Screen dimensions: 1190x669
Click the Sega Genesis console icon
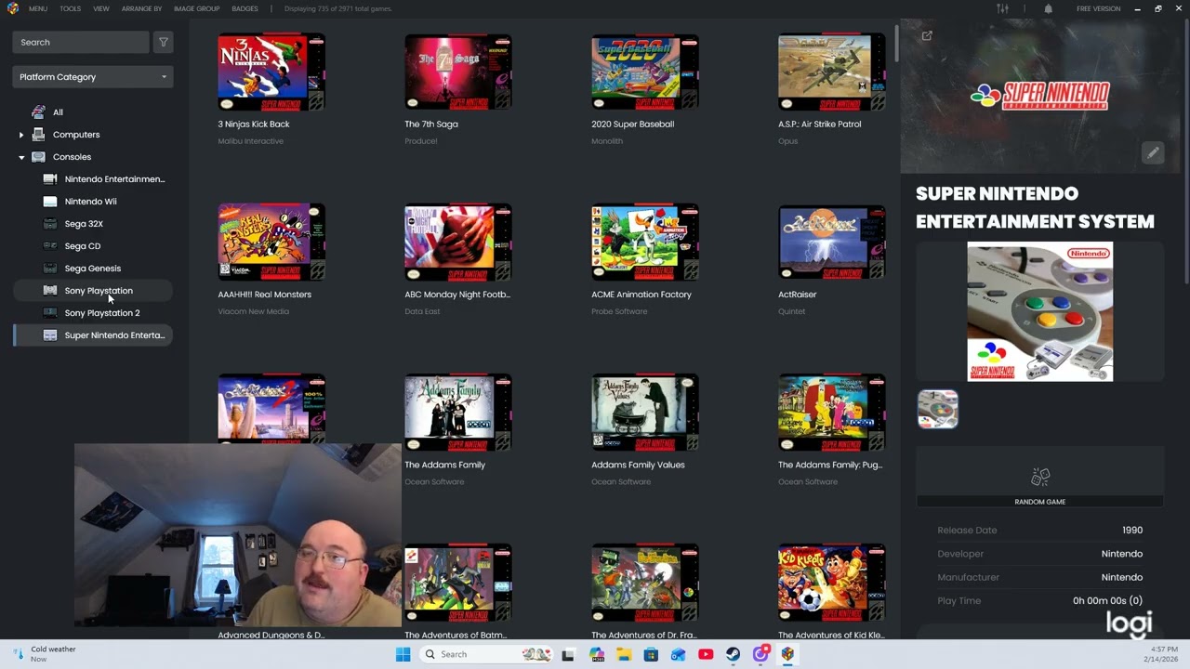point(50,269)
